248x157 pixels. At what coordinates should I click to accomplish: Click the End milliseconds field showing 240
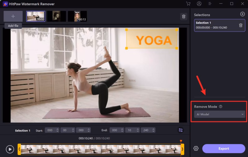coord(148,130)
